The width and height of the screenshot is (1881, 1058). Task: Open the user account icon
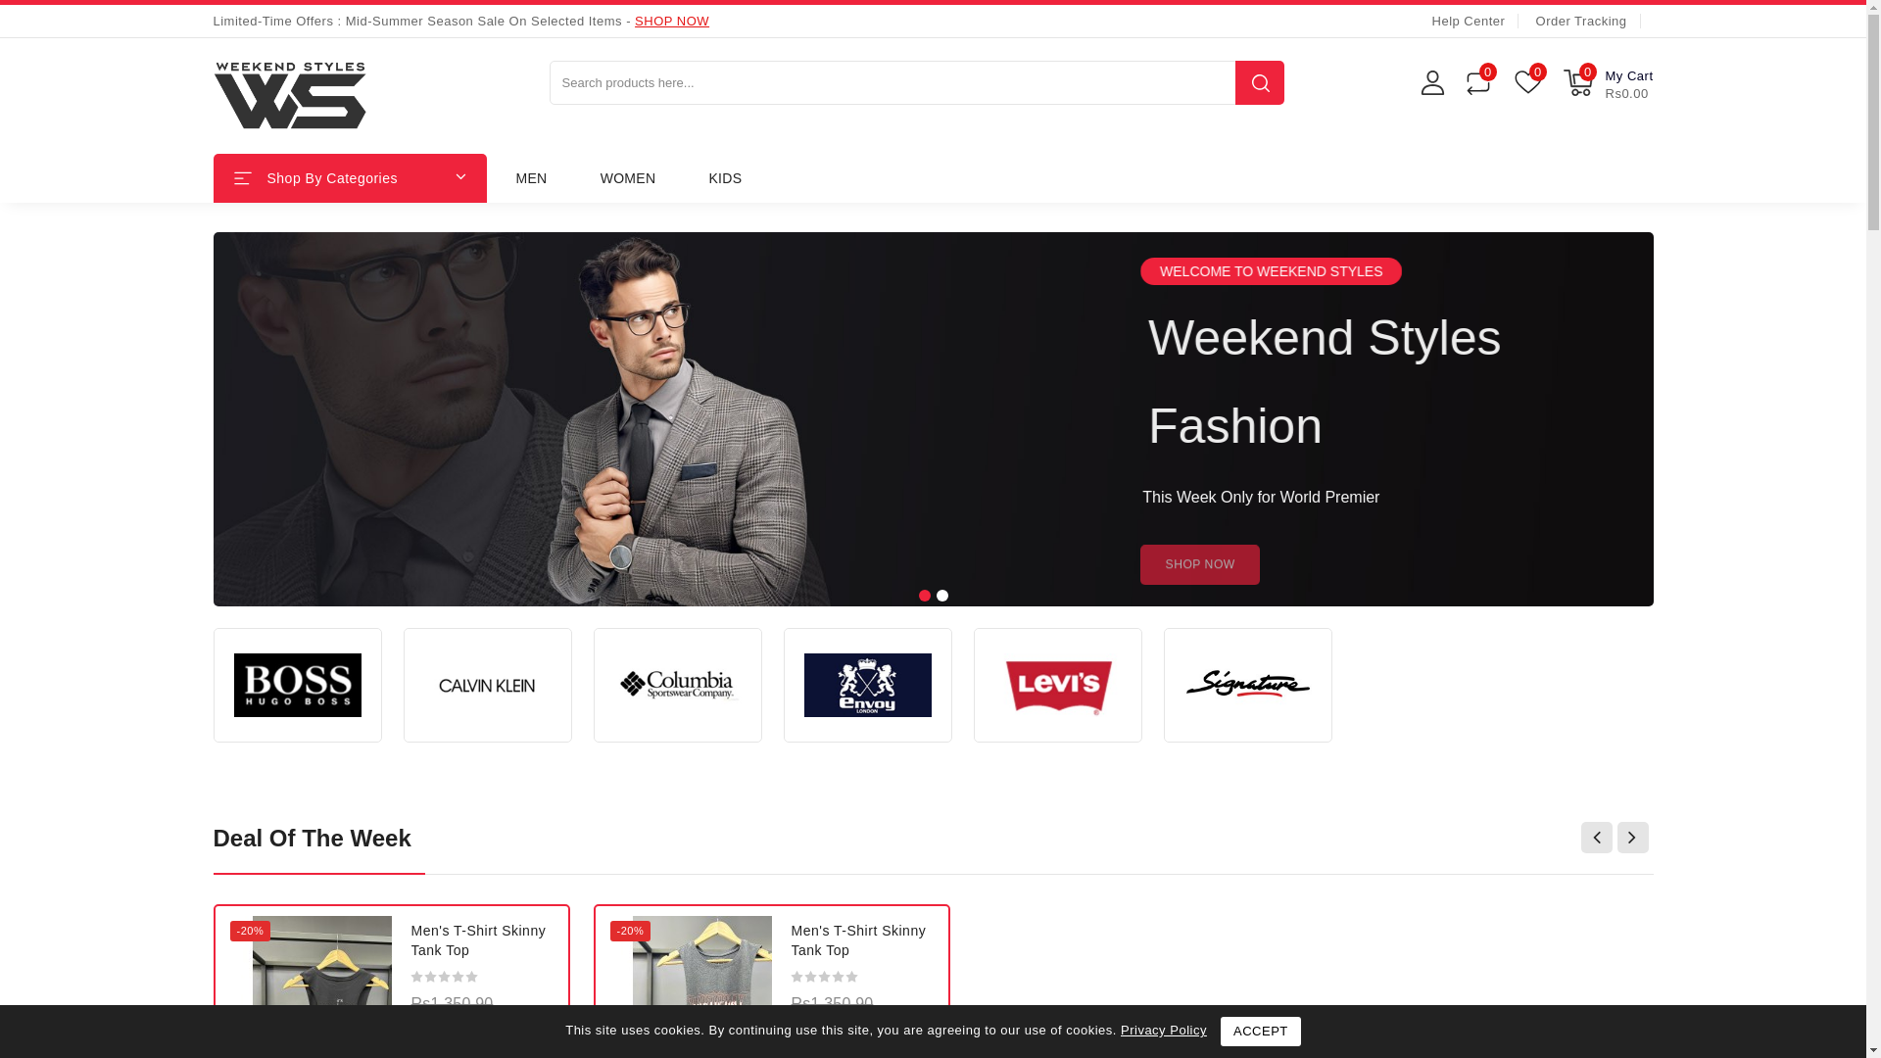pos(1432,82)
